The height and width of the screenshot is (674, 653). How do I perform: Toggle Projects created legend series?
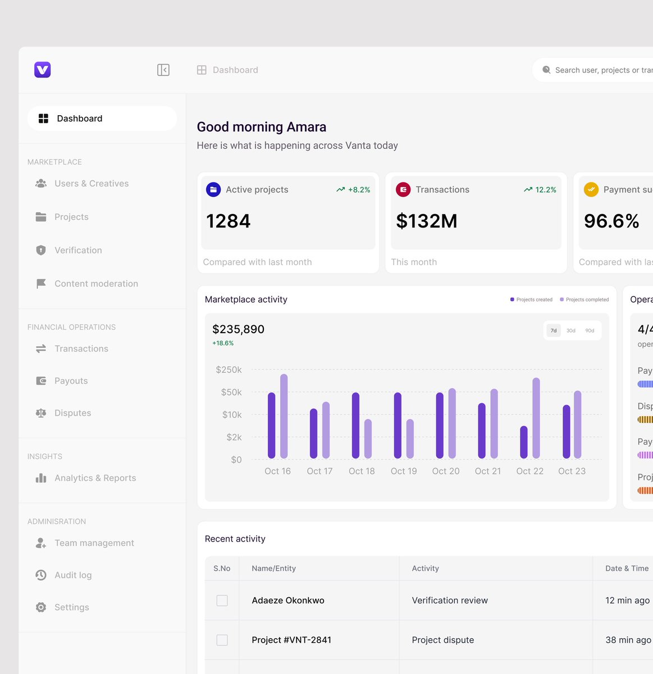(531, 300)
